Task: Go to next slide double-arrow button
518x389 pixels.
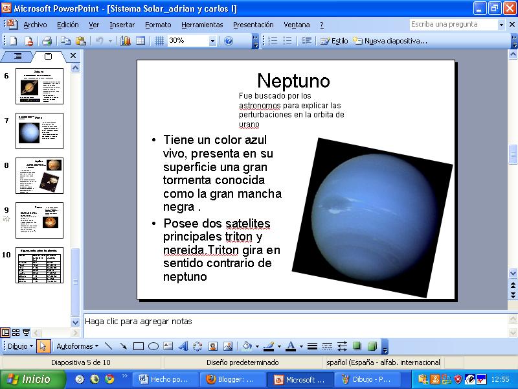Action: [x=513, y=295]
